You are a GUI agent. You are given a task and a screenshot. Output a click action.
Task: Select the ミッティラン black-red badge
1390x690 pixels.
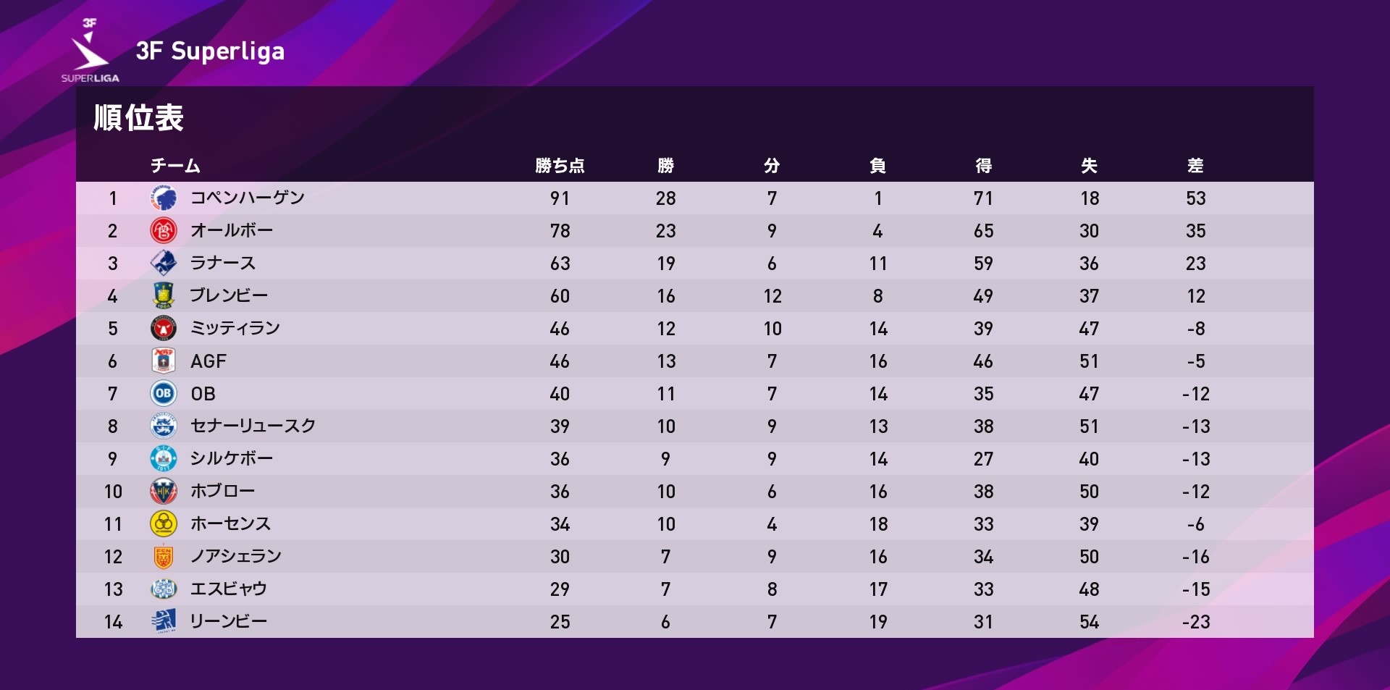(164, 328)
